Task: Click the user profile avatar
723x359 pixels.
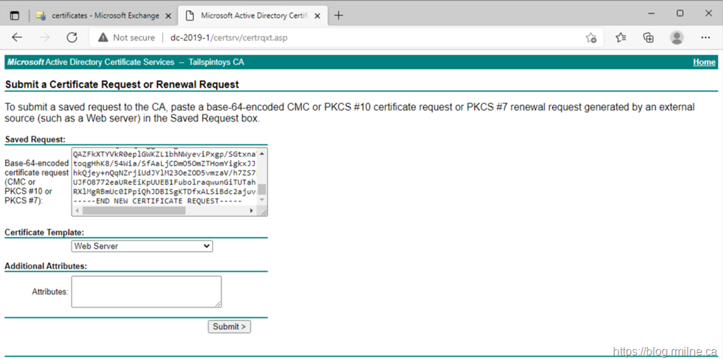Action: point(676,37)
